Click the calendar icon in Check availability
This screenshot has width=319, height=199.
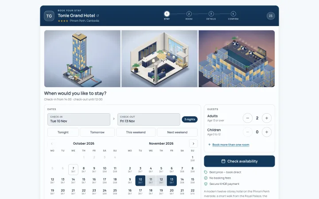click(223, 161)
